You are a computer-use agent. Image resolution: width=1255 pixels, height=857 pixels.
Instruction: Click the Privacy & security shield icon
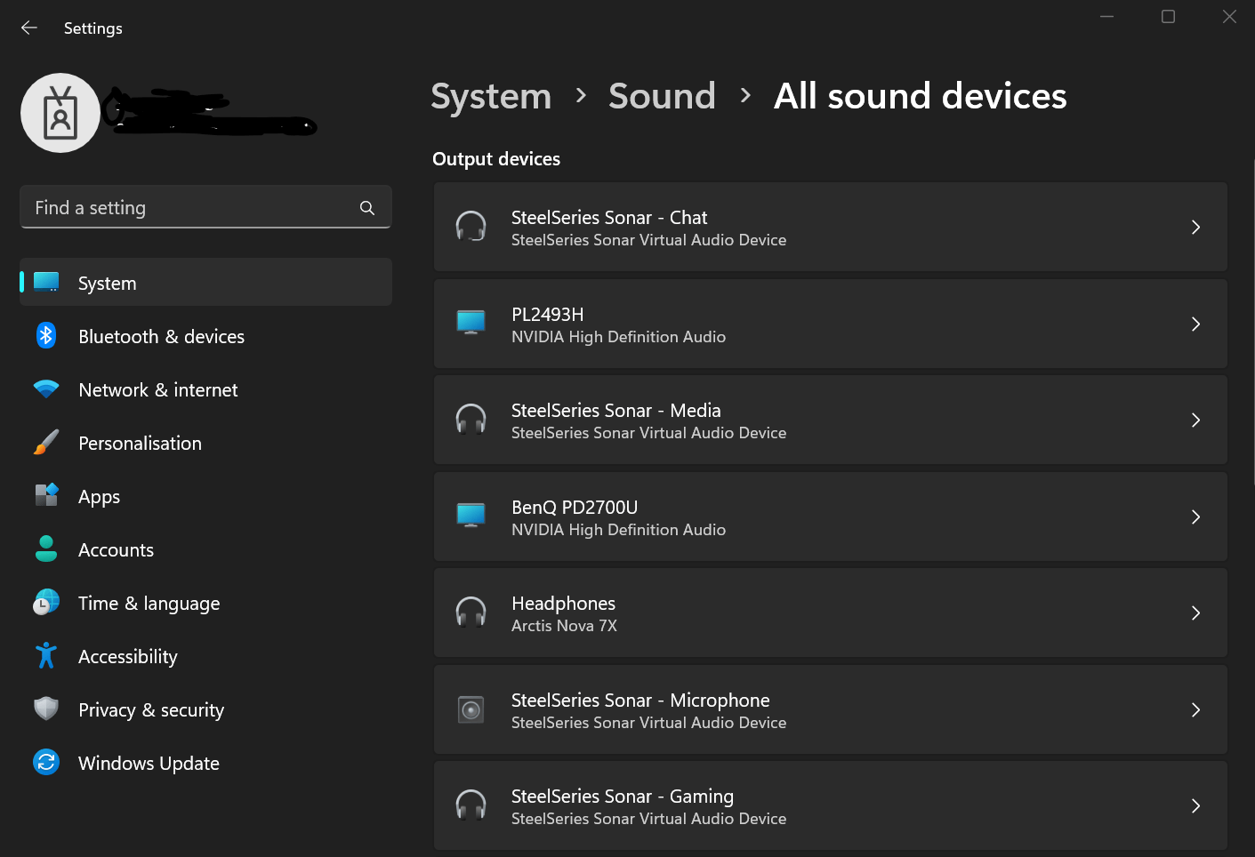[x=45, y=709]
